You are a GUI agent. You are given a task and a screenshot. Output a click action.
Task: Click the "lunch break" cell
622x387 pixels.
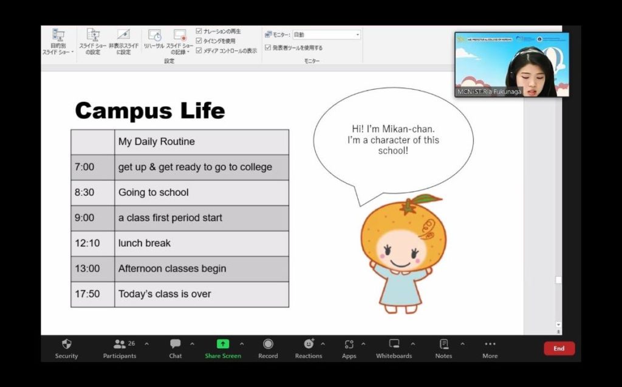pyautogui.click(x=202, y=243)
